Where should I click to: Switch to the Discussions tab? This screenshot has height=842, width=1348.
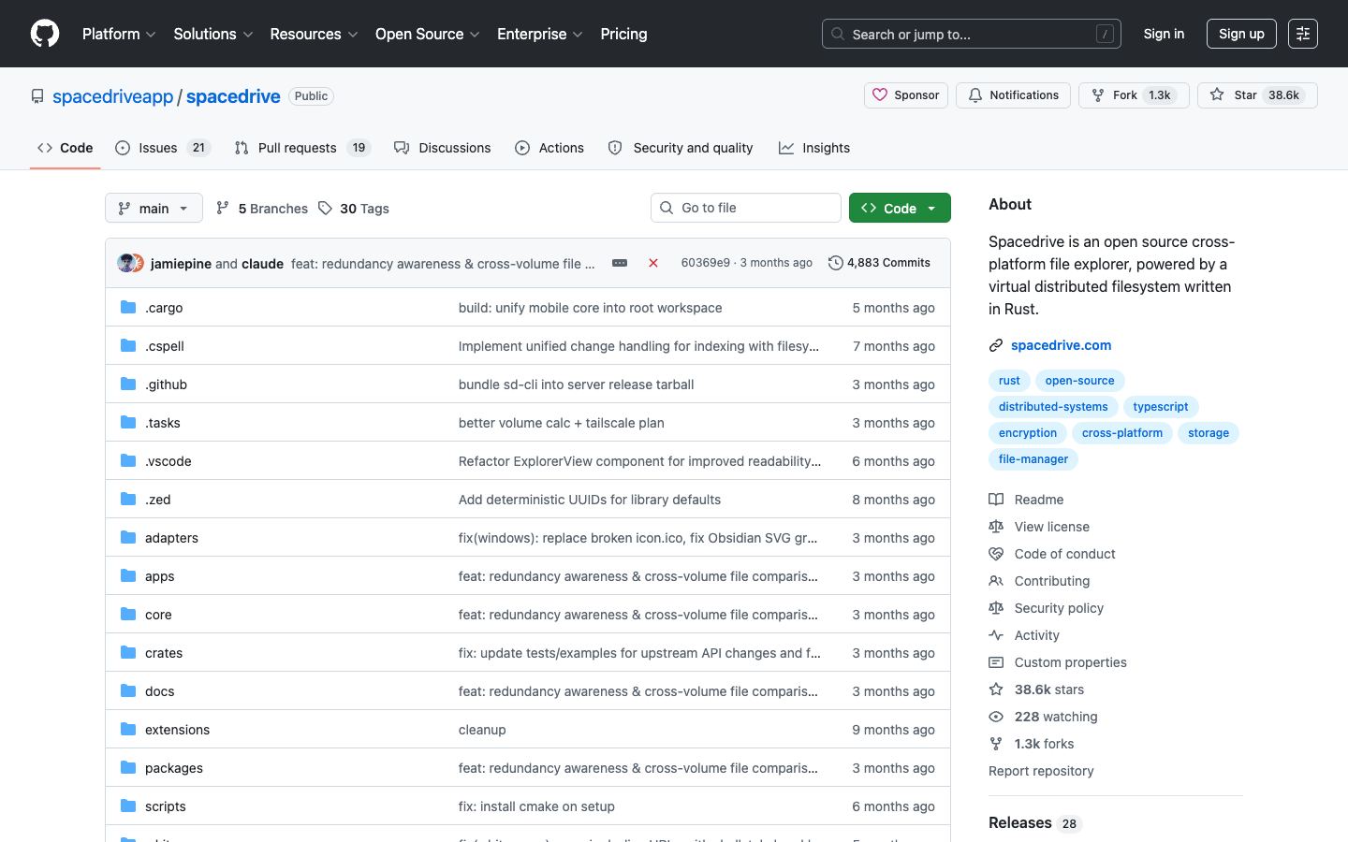tap(443, 148)
